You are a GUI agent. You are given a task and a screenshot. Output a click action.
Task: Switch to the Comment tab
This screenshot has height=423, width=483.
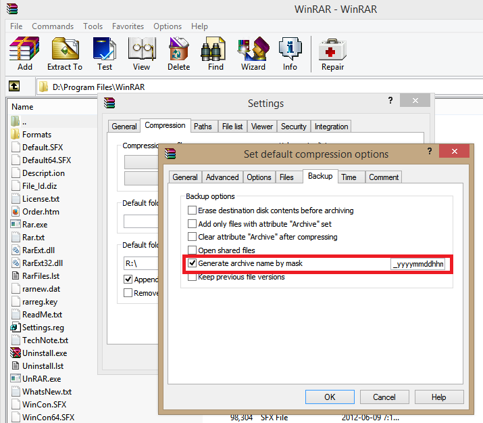pos(384,177)
